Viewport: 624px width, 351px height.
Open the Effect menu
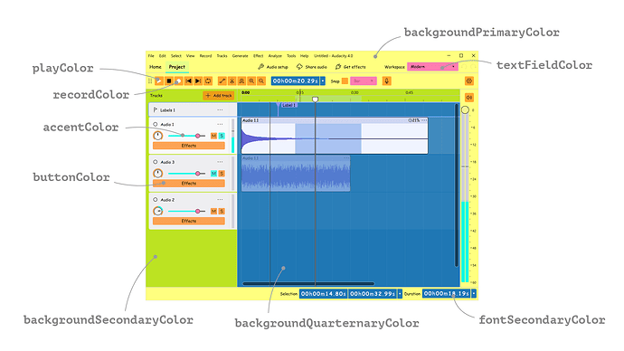[x=259, y=56]
